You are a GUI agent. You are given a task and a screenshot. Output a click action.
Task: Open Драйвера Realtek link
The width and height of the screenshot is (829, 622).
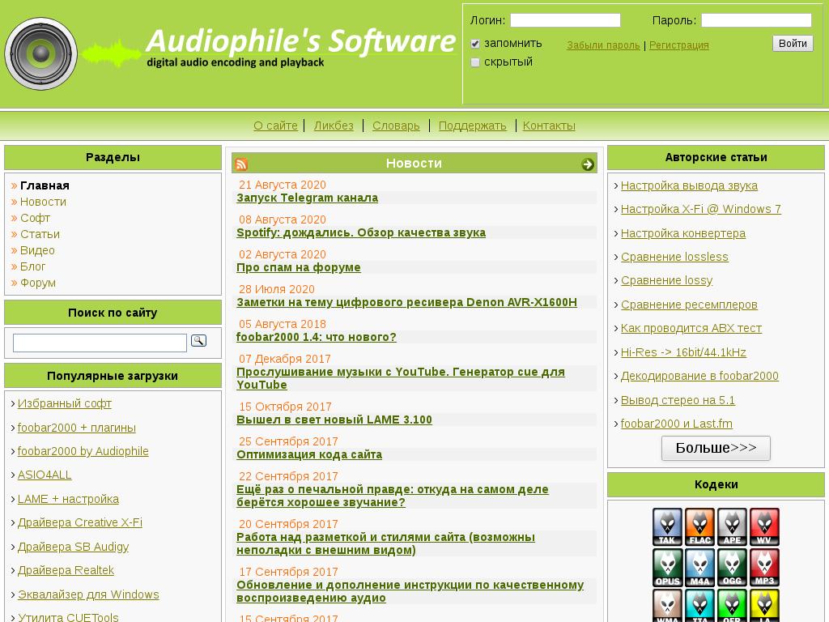[x=66, y=570]
